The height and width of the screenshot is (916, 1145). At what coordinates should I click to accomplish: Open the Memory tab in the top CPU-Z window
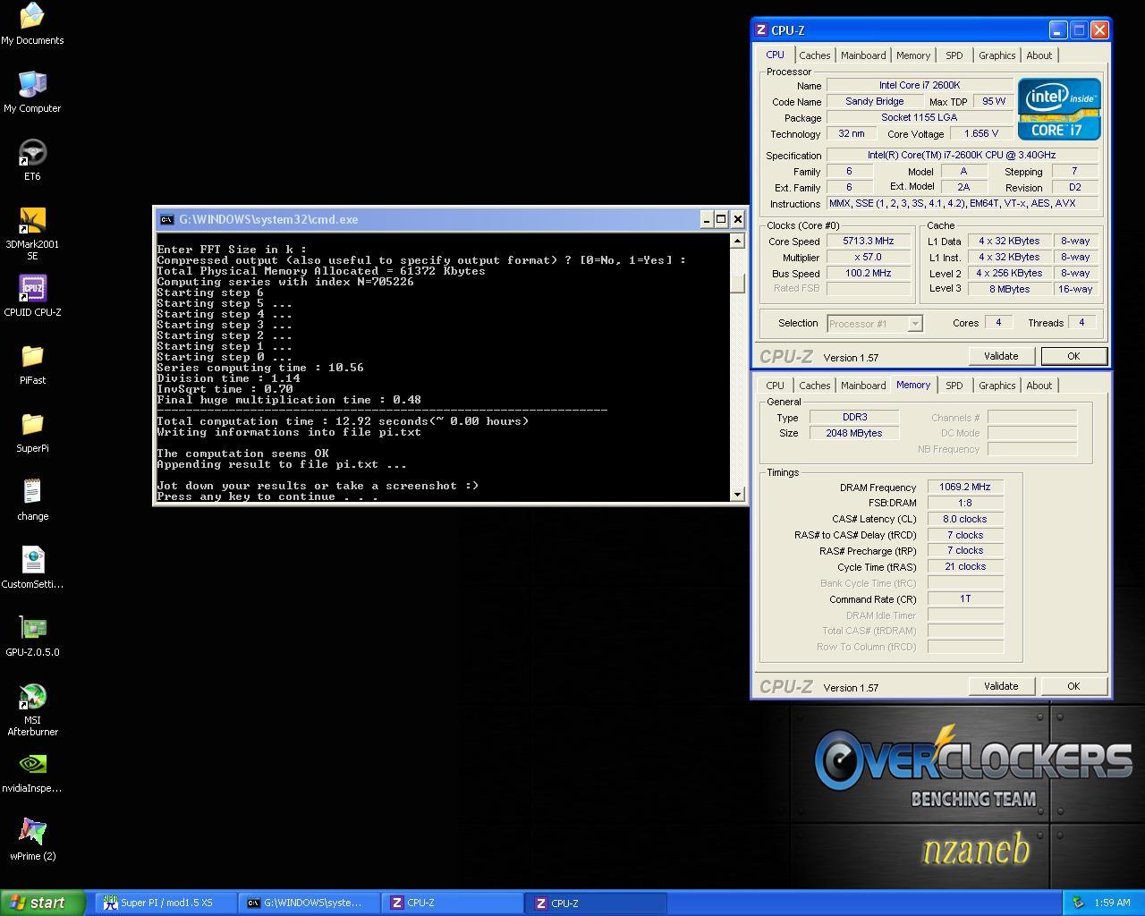point(912,55)
